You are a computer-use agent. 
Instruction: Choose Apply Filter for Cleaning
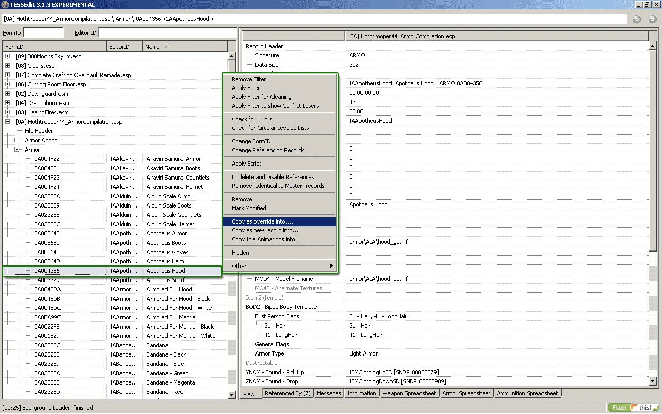tap(280, 97)
